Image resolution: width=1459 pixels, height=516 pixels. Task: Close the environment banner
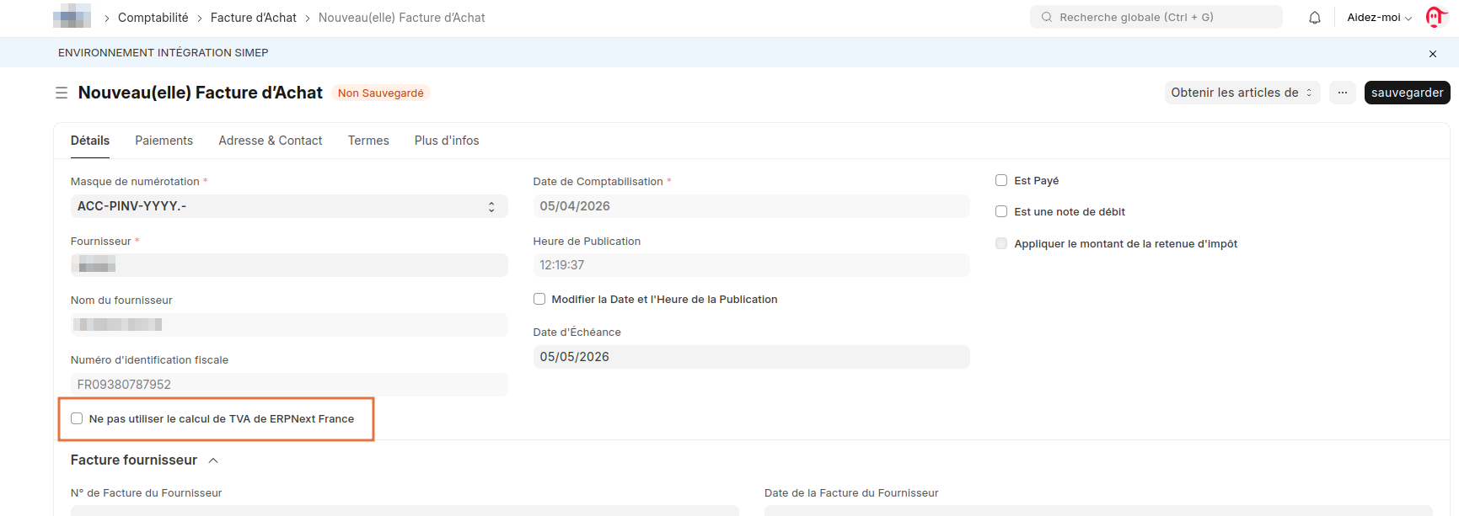(1433, 53)
